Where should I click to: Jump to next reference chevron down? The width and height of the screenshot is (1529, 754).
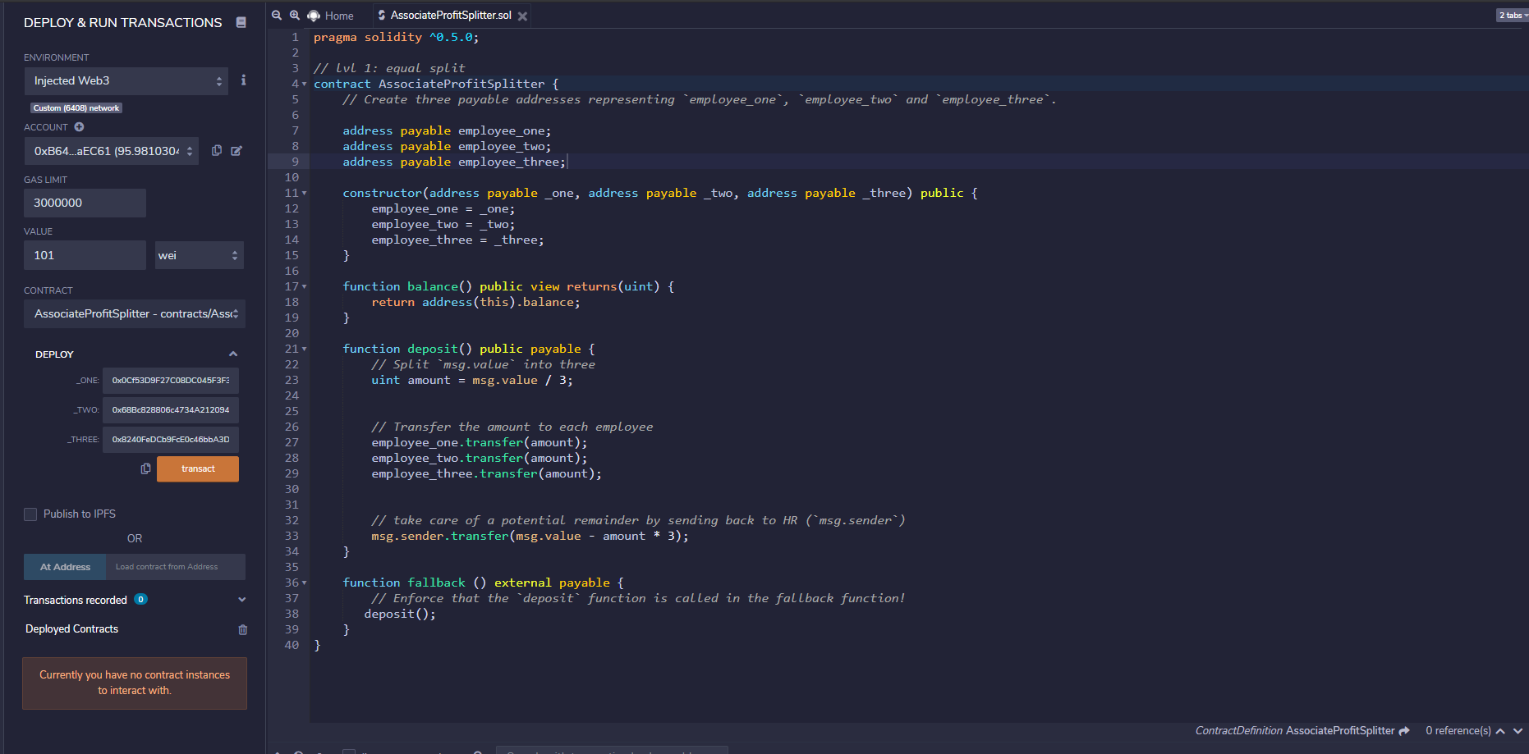tap(1518, 731)
